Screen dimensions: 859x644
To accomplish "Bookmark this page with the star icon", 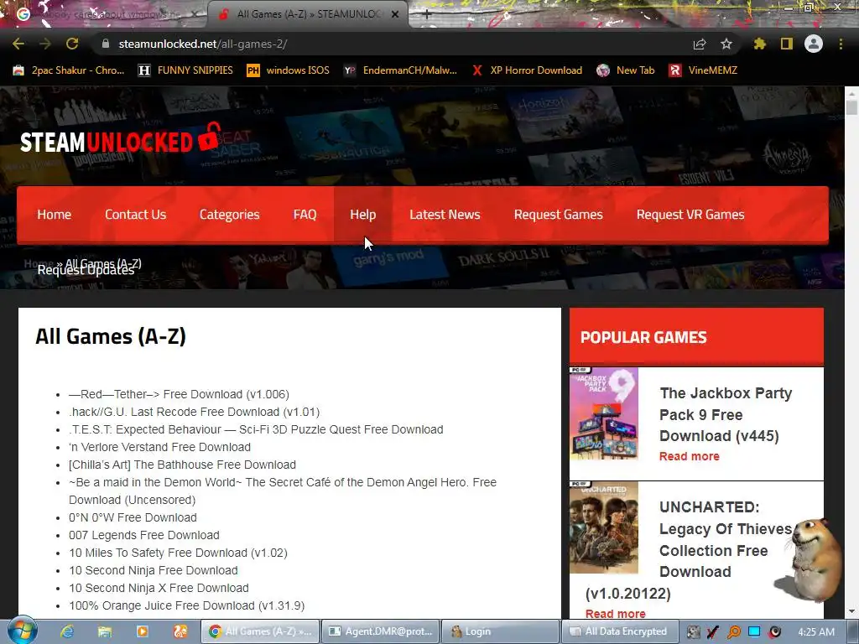I will [x=726, y=44].
